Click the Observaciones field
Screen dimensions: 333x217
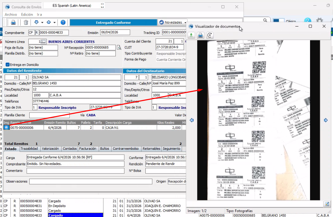pos(91,182)
